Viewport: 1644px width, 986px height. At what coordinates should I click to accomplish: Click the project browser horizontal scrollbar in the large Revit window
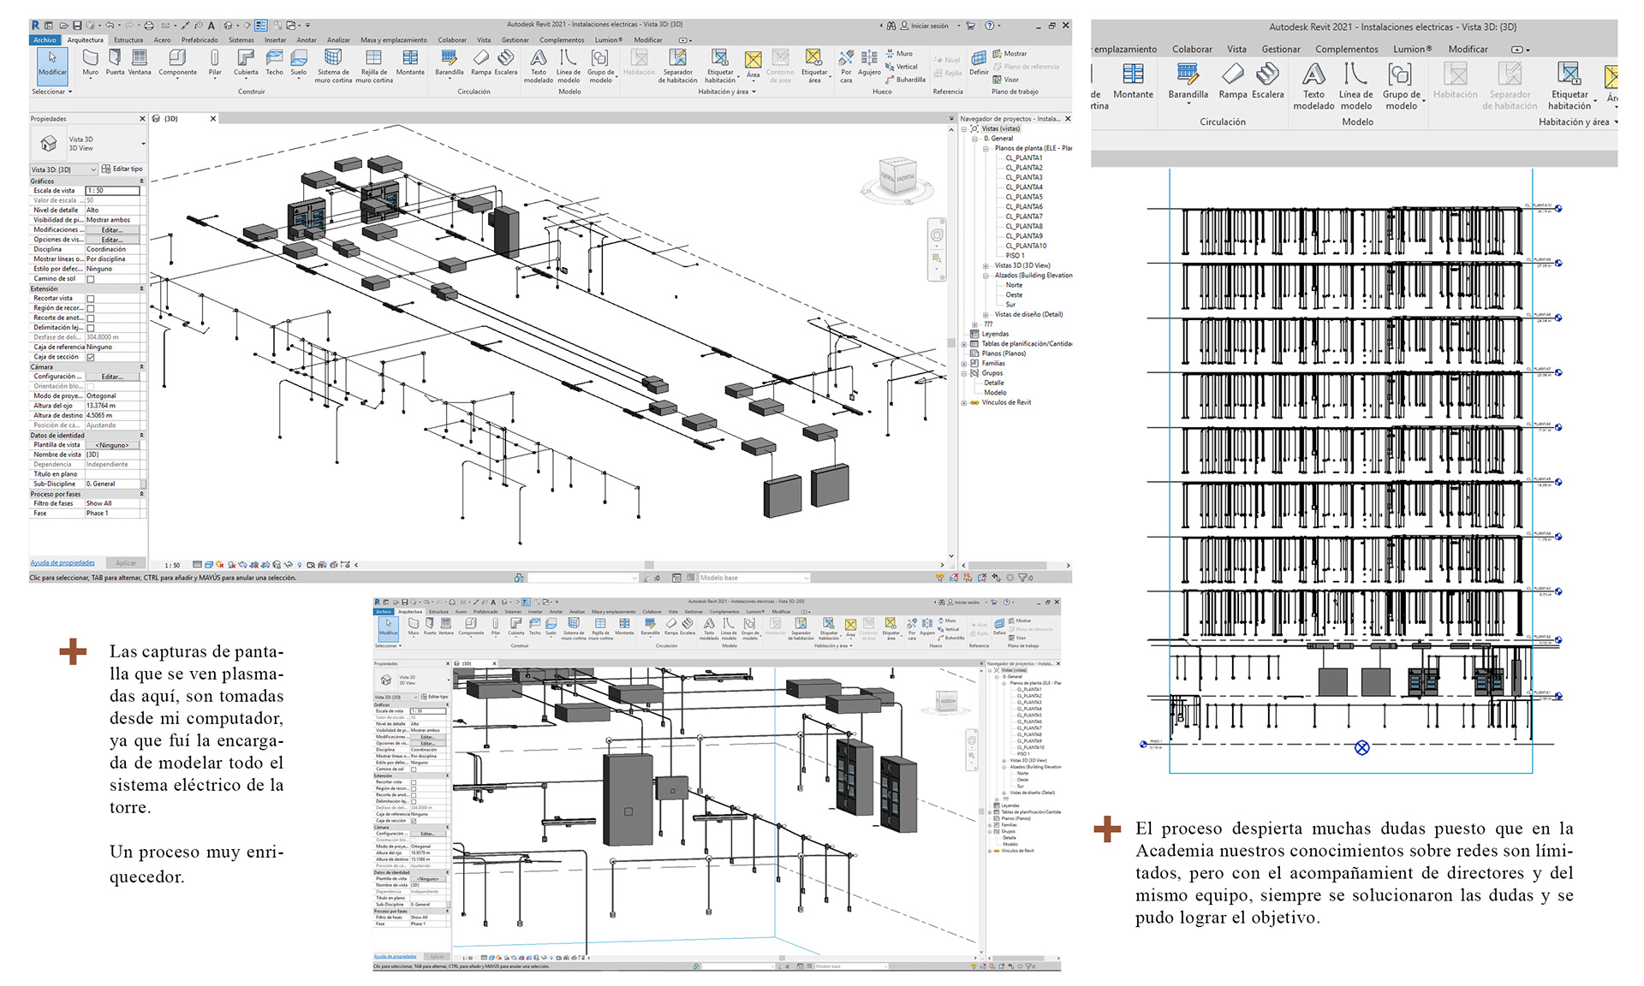[x=1016, y=565]
